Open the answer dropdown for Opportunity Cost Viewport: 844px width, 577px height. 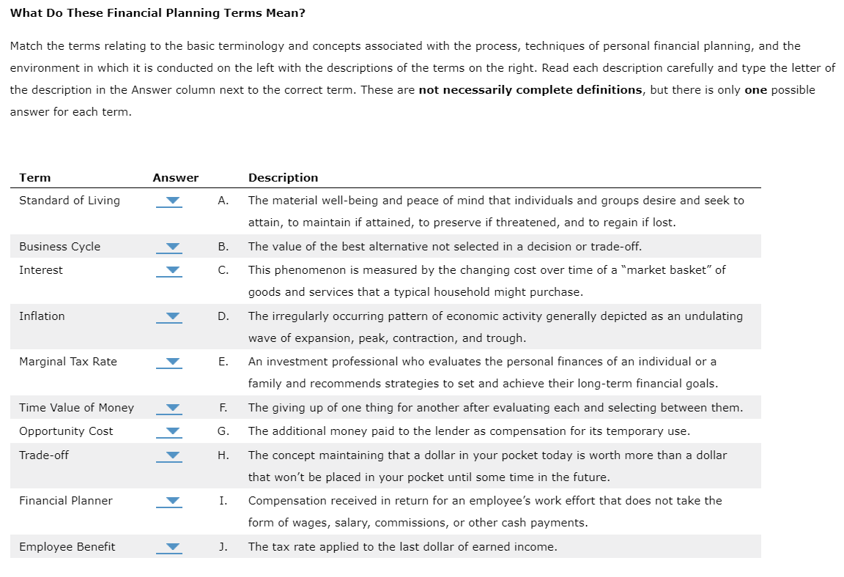click(x=169, y=431)
